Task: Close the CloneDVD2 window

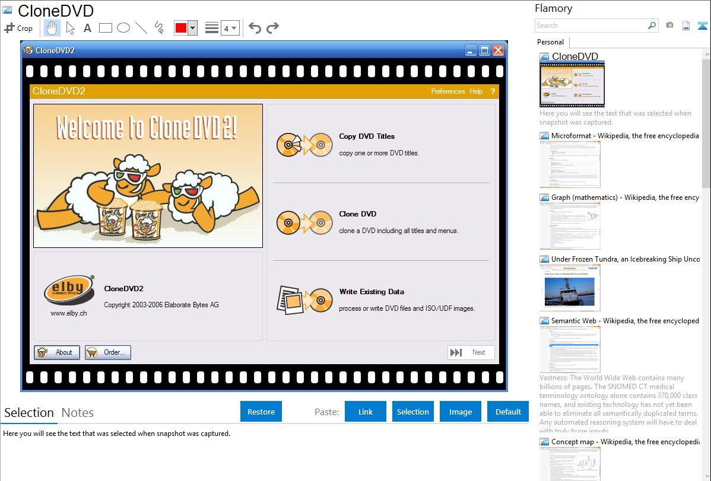Action: click(498, 50)
